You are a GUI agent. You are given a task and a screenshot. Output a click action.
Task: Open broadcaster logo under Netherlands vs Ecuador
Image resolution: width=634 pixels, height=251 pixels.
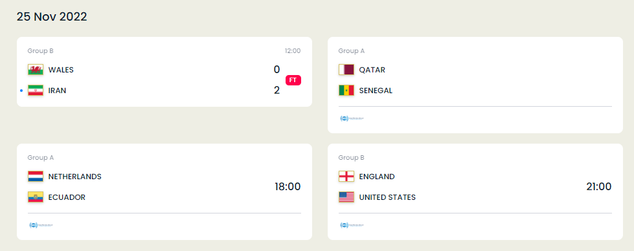click(x=41, y=225)
